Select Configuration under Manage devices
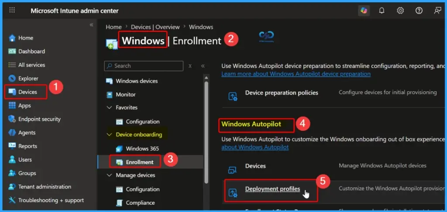 tap(143, 189)
